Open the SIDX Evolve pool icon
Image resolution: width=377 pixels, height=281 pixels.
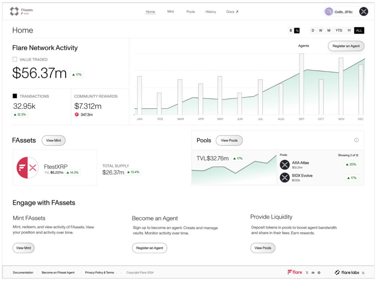[285, 178]
